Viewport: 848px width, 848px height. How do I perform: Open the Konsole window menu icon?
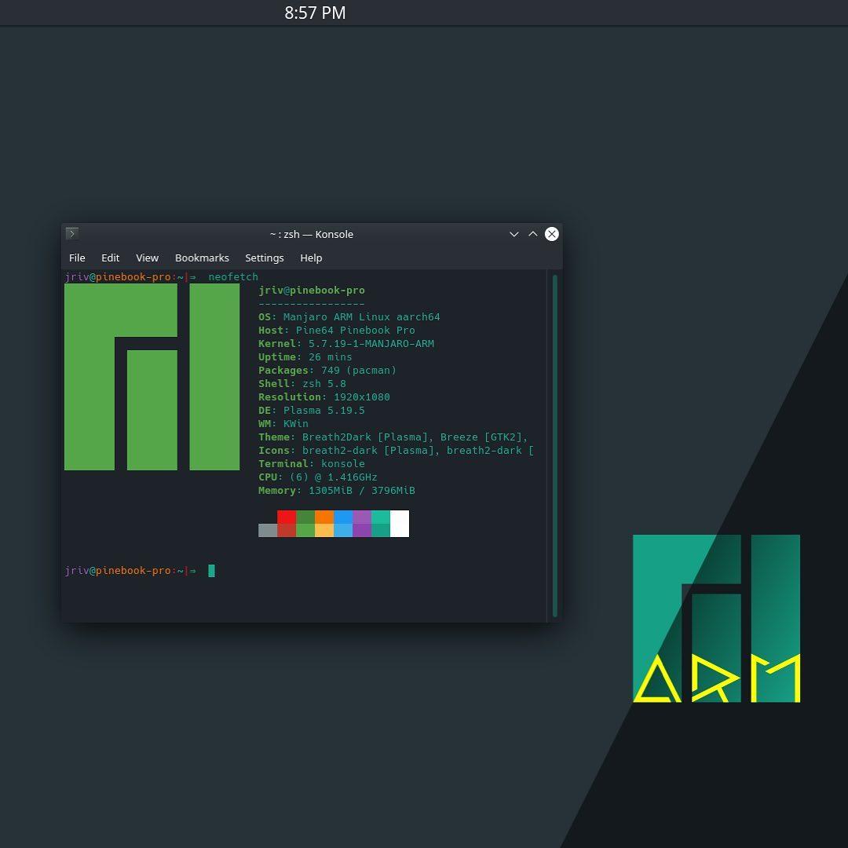[72, 234]
